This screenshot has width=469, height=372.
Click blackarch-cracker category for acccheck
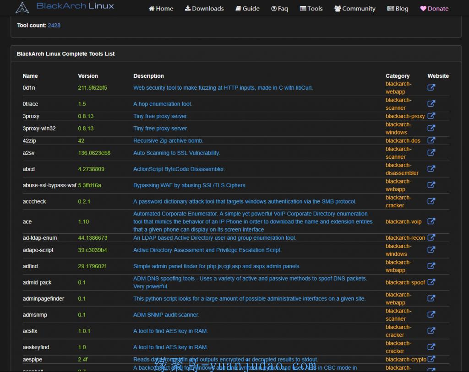398,201
